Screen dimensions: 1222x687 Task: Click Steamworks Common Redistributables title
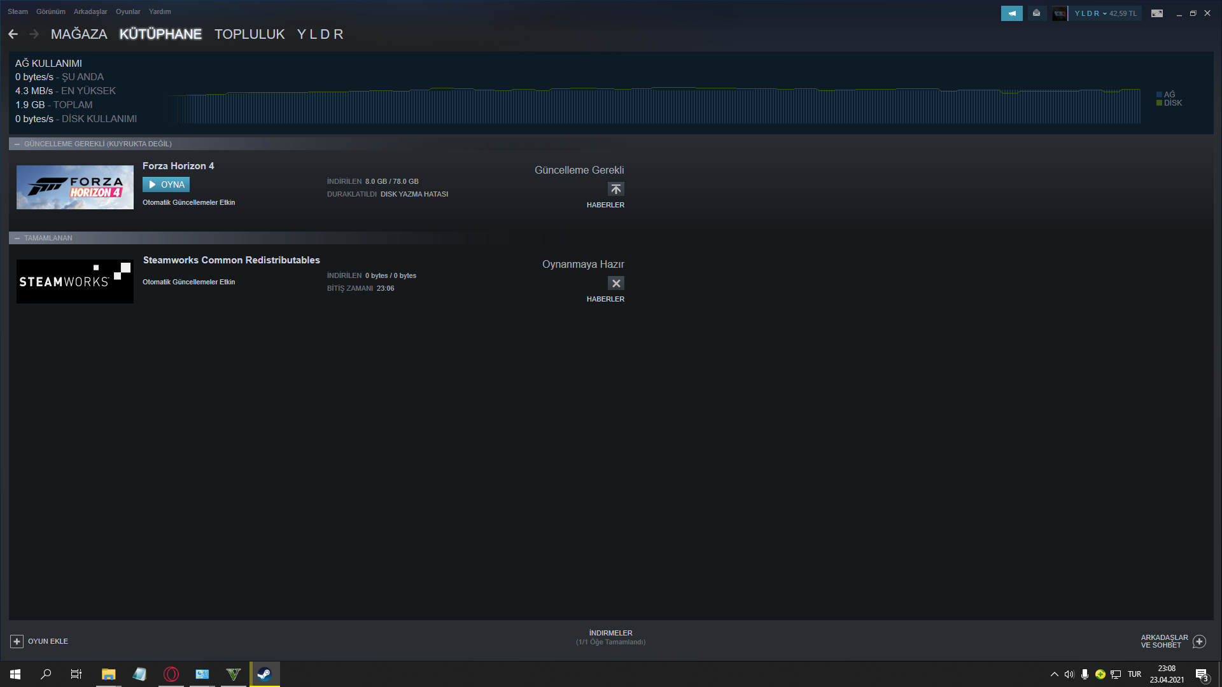point(231,260)
